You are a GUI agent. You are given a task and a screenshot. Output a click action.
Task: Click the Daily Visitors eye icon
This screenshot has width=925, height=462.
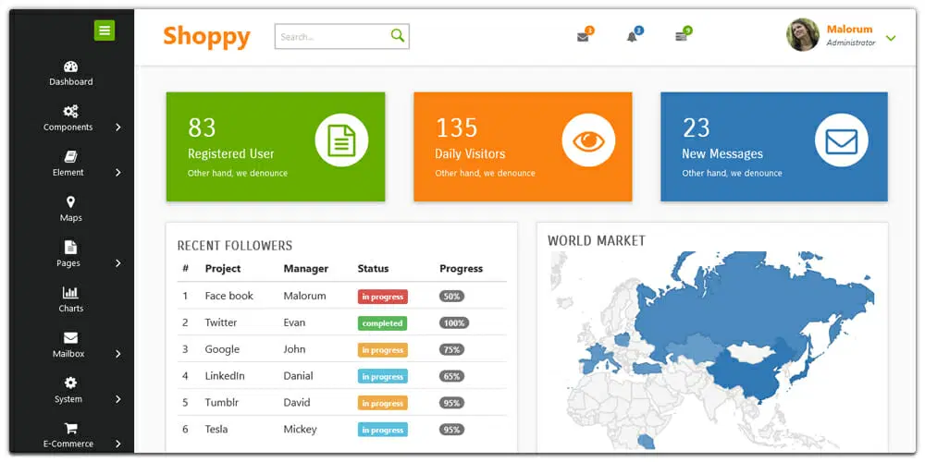588,140
